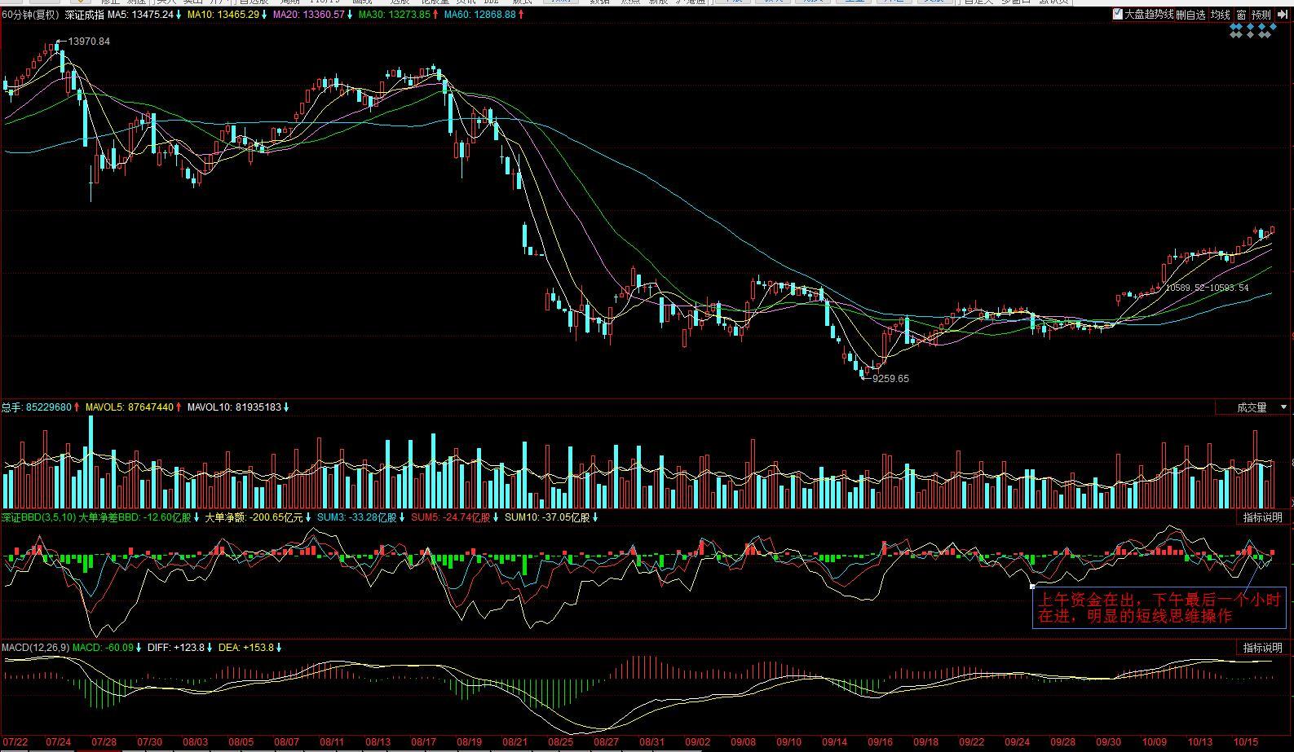Screen dimensions: 1294x752
Task: Click the 均线 button
Action: (x=1220, y=15)
